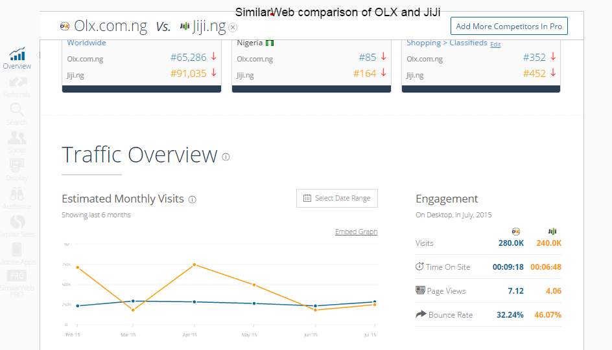Screen dimensions: 612x350
Task: Click the Jiji time on site 00:06:48
Action: (546, 267)
